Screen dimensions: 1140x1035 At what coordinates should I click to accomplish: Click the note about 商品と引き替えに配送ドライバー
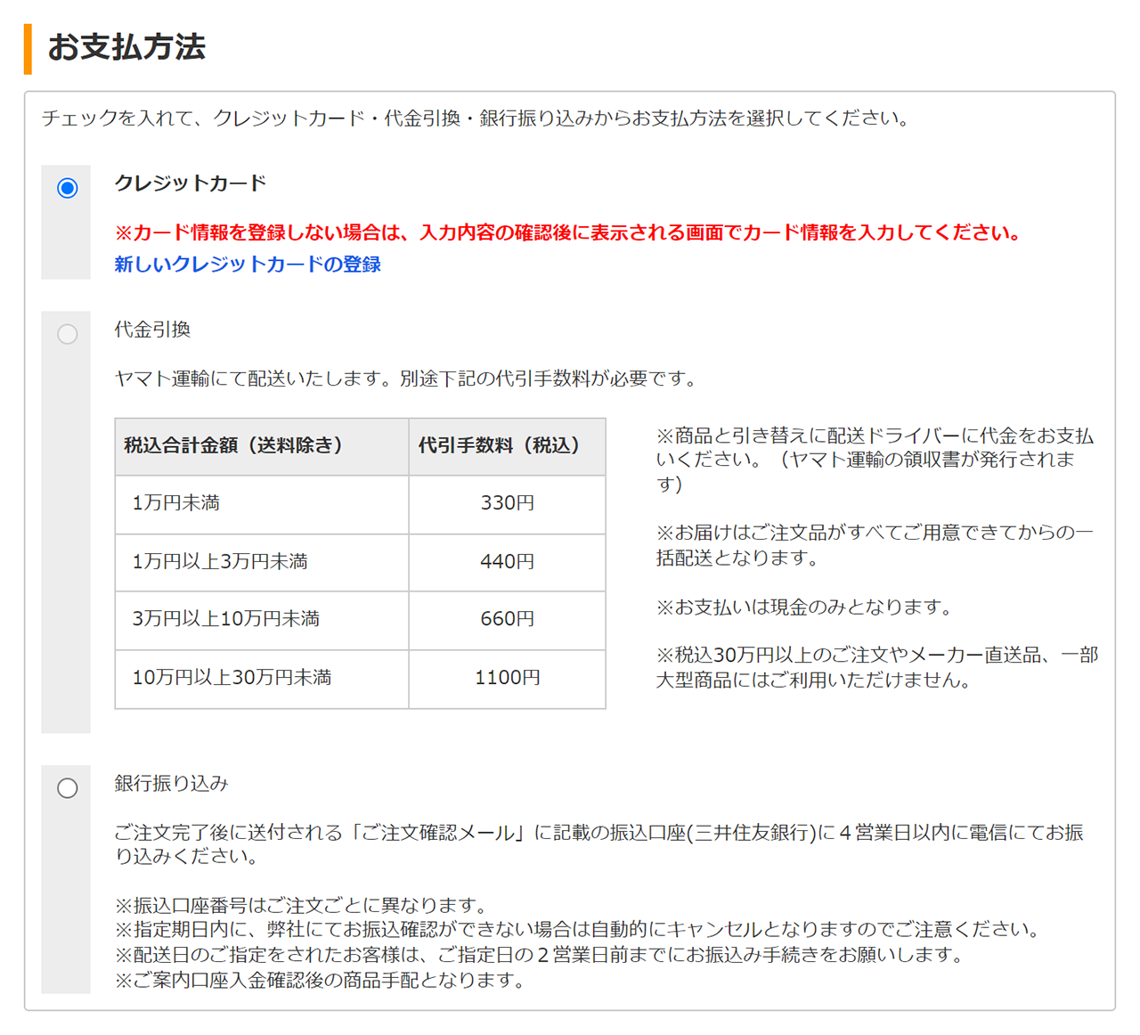pyautogui.click(x=875, y=460)
